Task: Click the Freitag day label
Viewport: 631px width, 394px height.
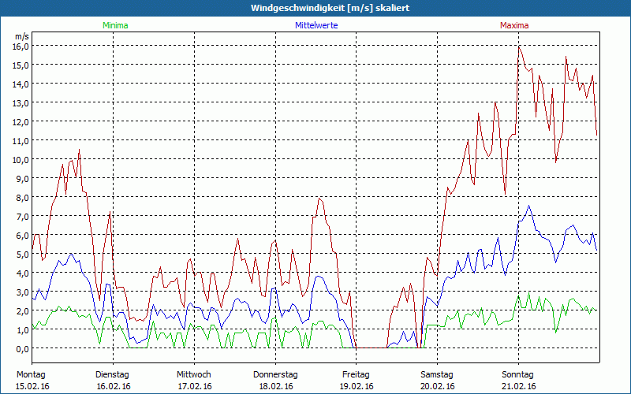Action: coord(356,375)
